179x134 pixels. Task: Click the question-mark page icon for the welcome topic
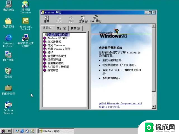(x=45, y=35)
